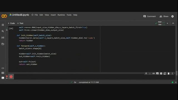Open the Insert menu
Viewport: 178px width, 100px height.
[x=53, y=15]
